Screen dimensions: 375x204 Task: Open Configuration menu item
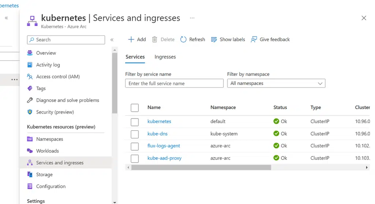(51, 186)
